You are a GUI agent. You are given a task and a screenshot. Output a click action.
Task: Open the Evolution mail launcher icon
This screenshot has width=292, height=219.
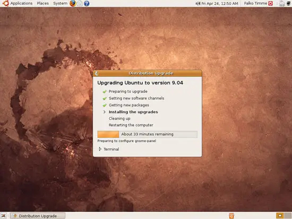point(80,3)
